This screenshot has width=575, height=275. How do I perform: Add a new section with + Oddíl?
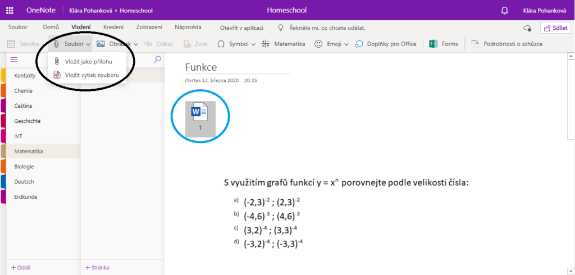coord(20,267)
